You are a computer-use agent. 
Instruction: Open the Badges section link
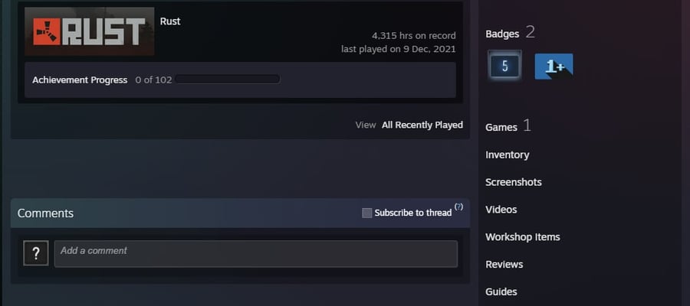coord(502,34)
